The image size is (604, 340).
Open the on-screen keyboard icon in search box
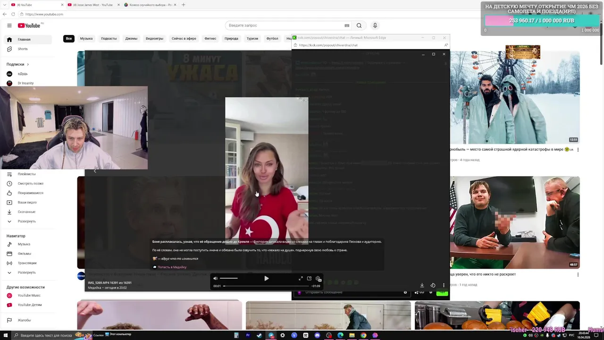point(347,25)
